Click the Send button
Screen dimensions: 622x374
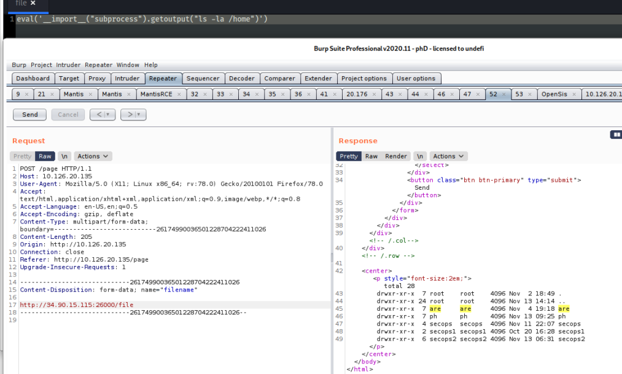click(29, 115)
